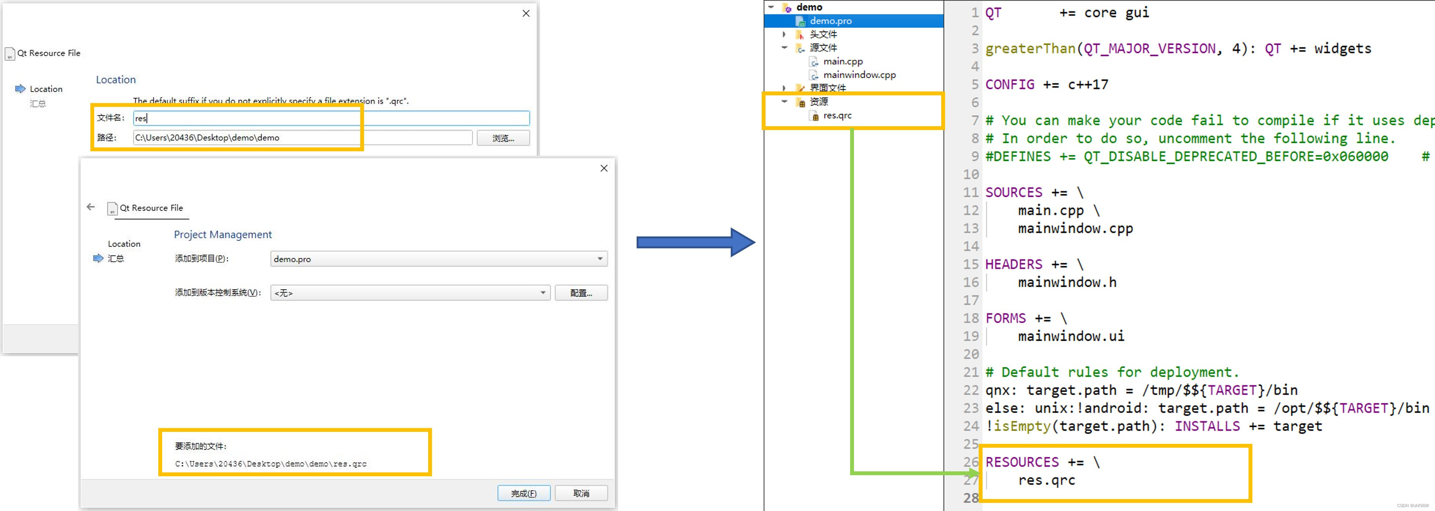Click the 文件名 input field containing res
Screen dimensions: 1435x511
pyautogui.click(x=332, y=118)
